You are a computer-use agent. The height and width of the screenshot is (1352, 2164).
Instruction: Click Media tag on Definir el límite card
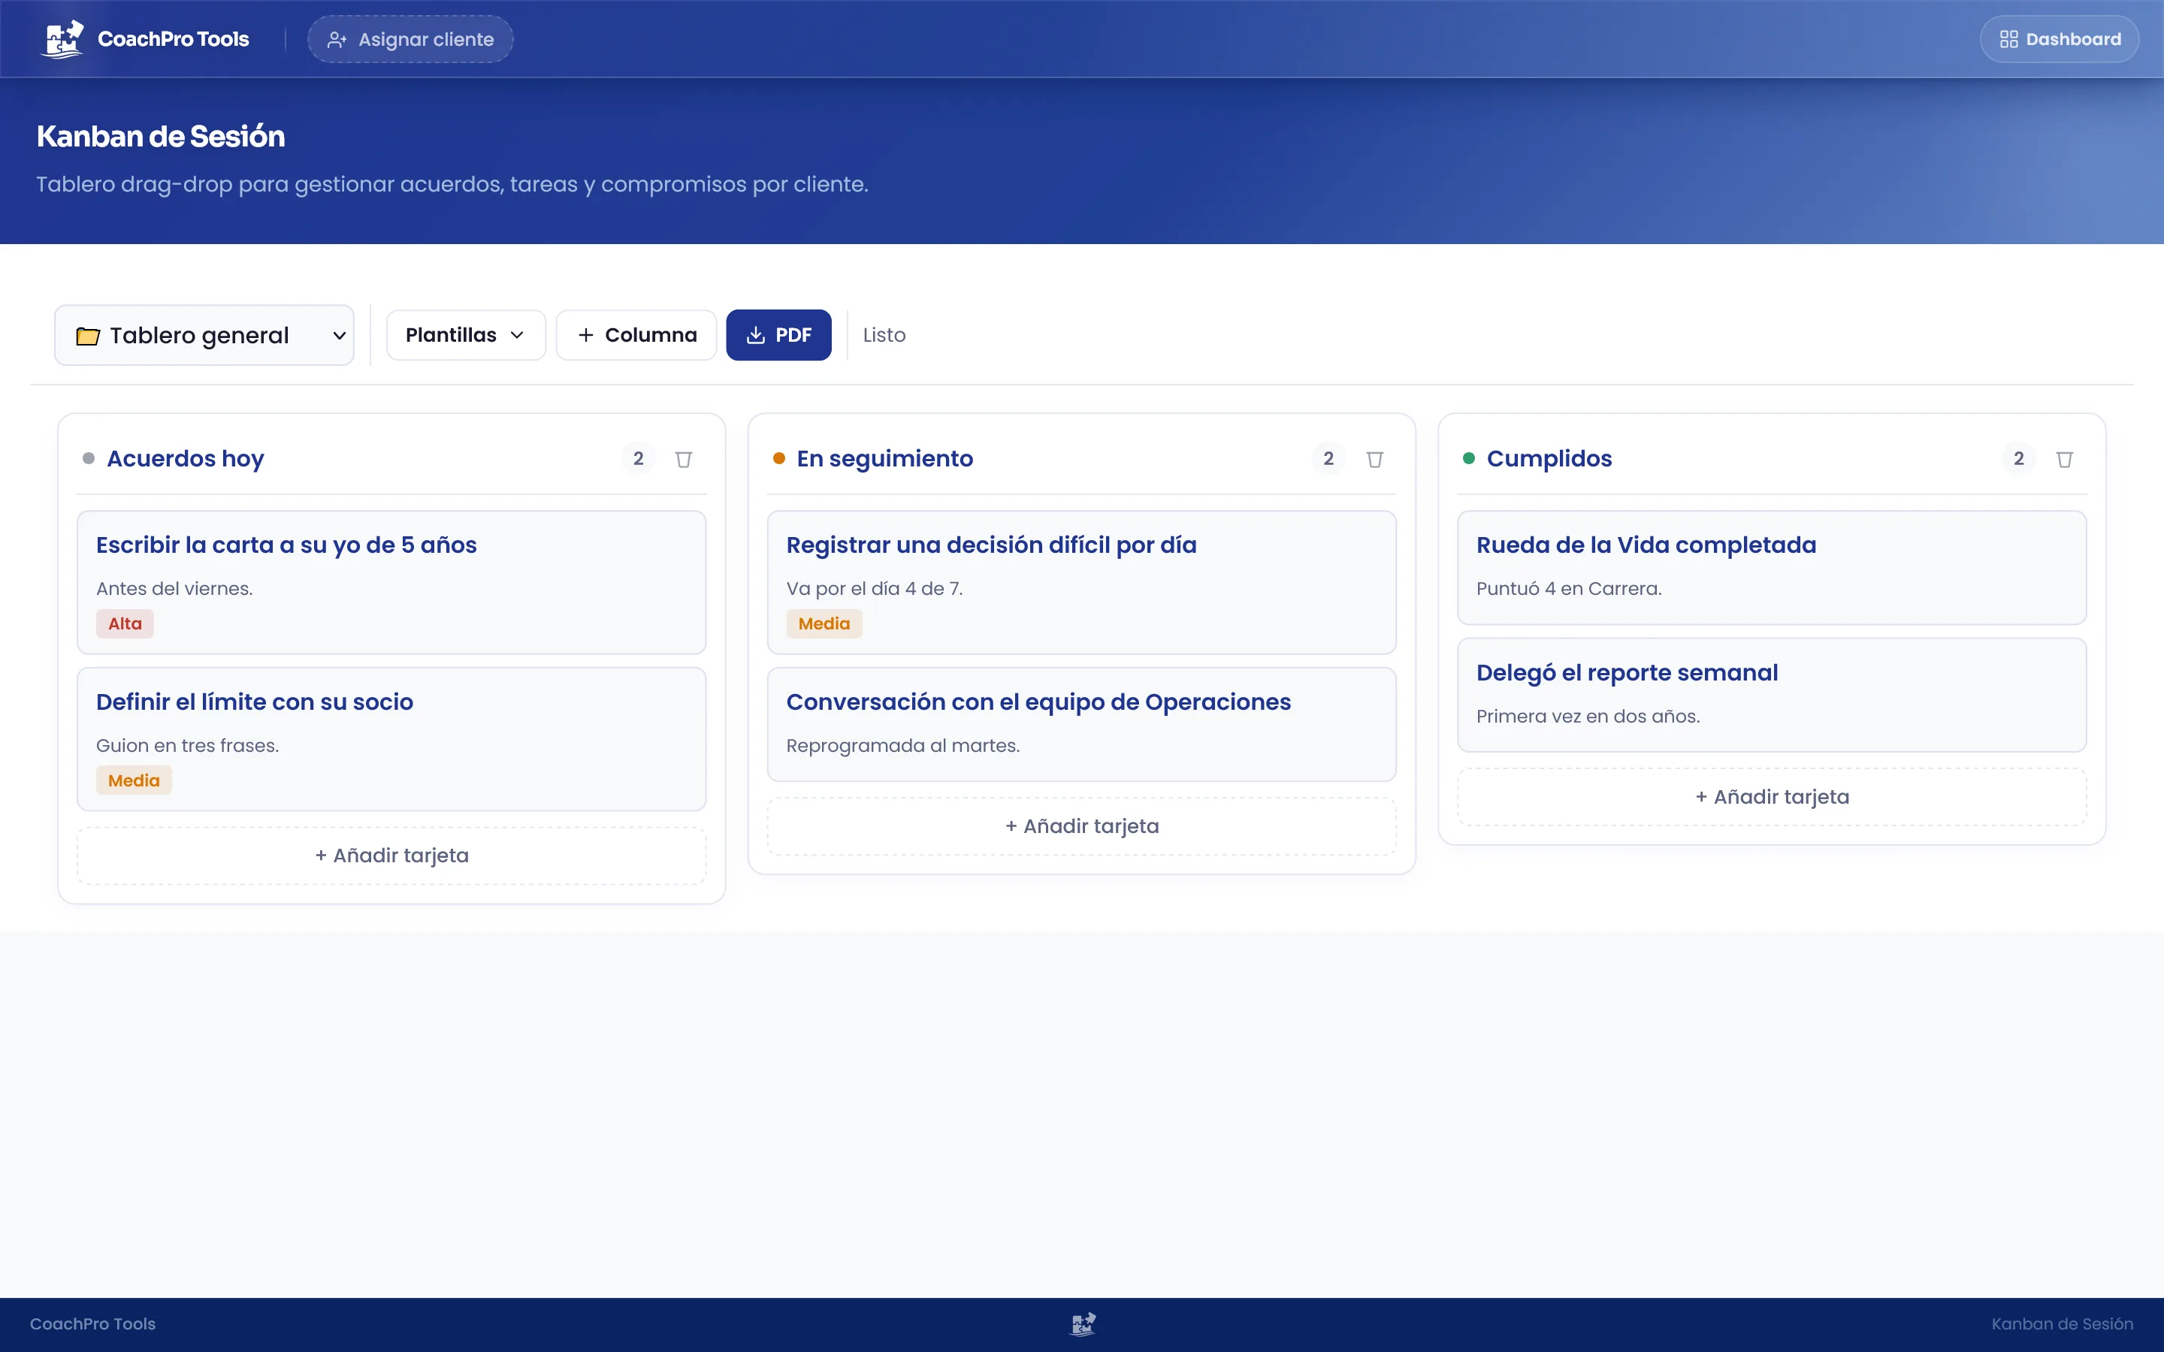tap(134, 780)
